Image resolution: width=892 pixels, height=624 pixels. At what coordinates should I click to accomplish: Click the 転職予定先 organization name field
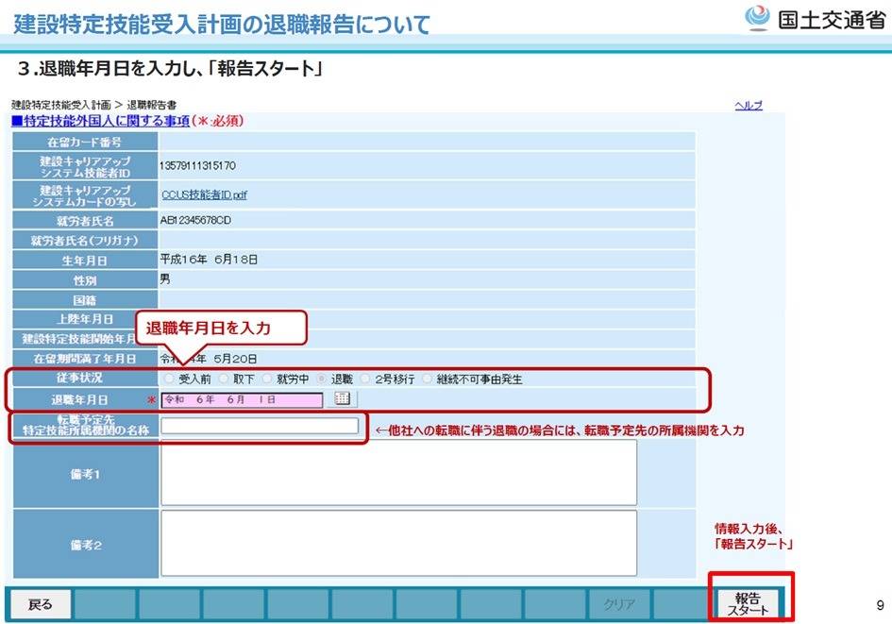260,427
